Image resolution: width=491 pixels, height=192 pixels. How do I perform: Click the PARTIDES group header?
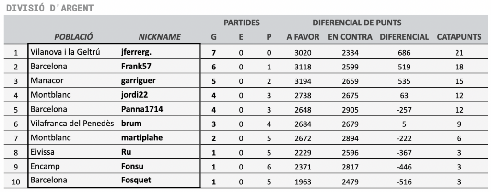pyautogui.click(x=242, y=23)
